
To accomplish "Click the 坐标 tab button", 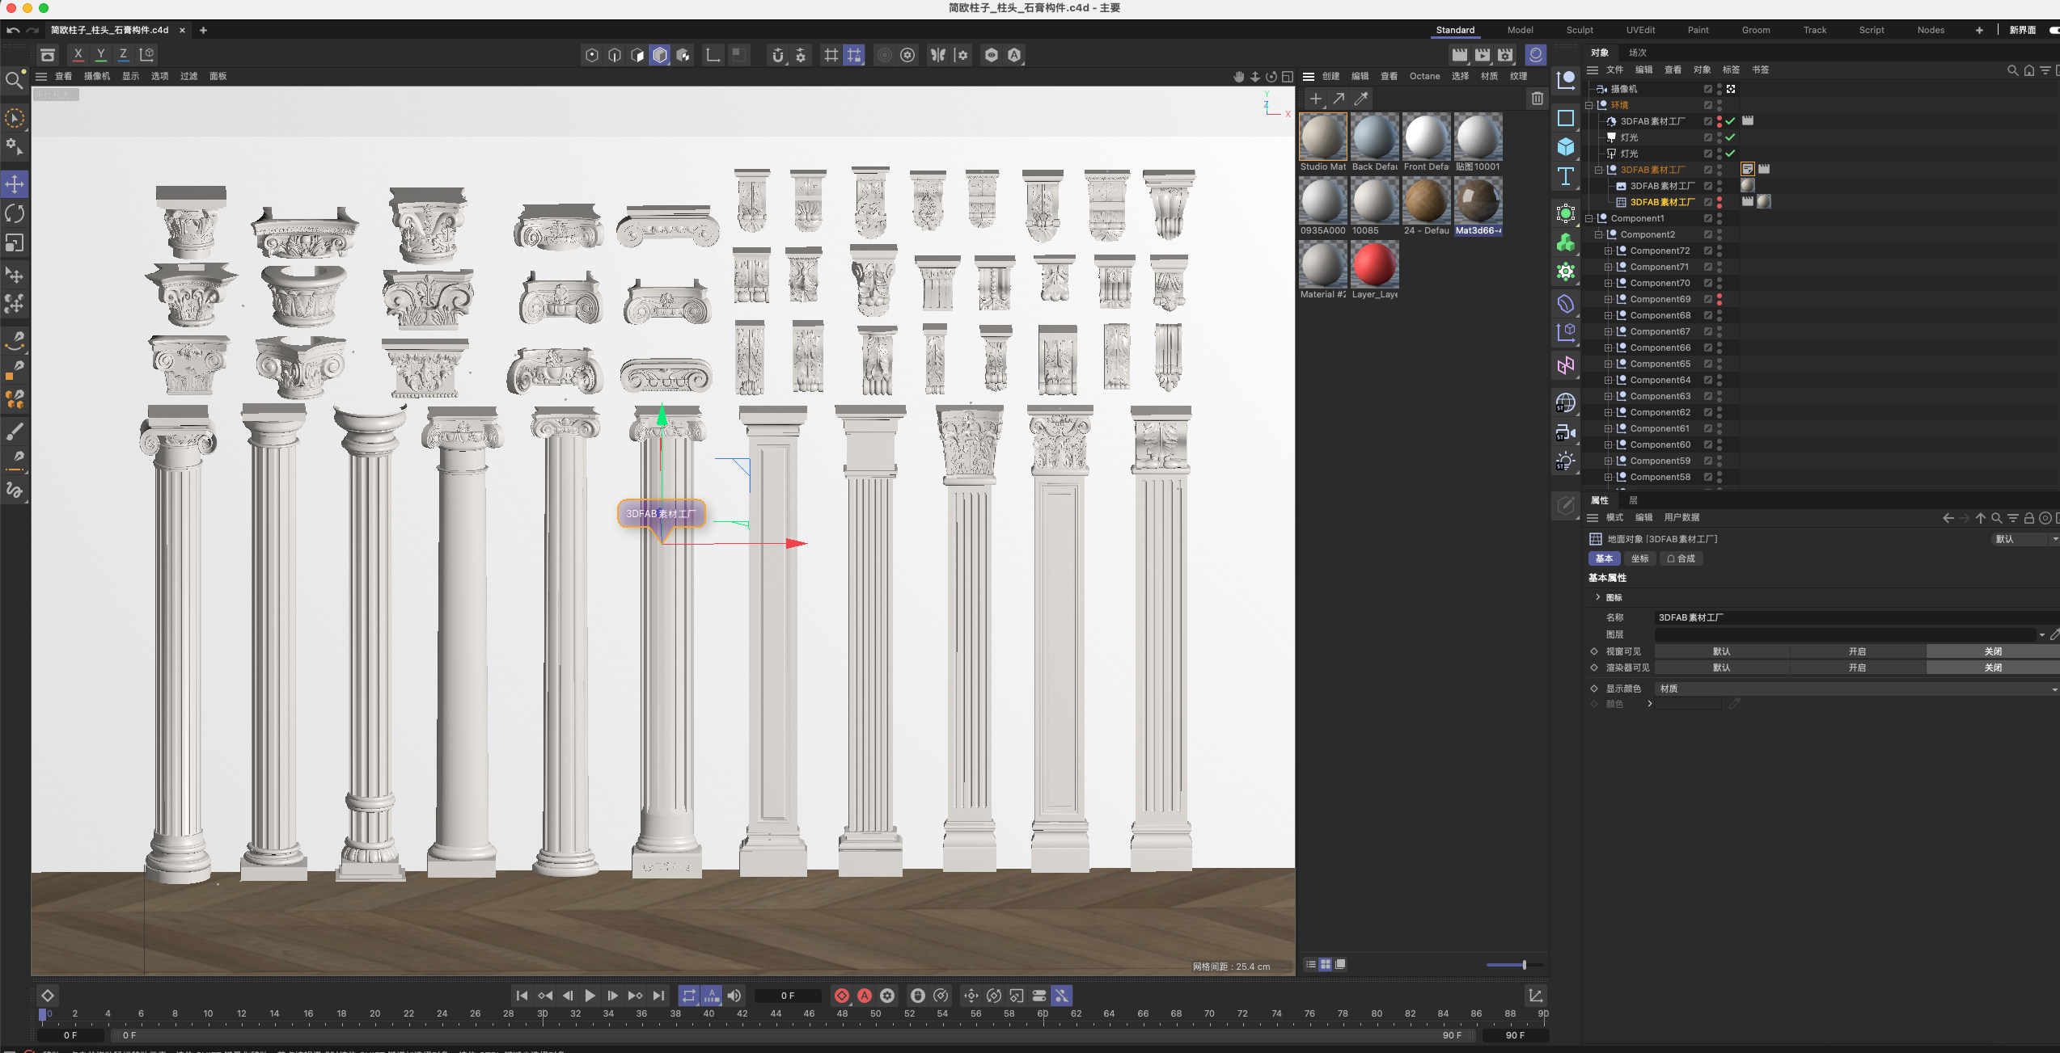I will [1639, 558].
